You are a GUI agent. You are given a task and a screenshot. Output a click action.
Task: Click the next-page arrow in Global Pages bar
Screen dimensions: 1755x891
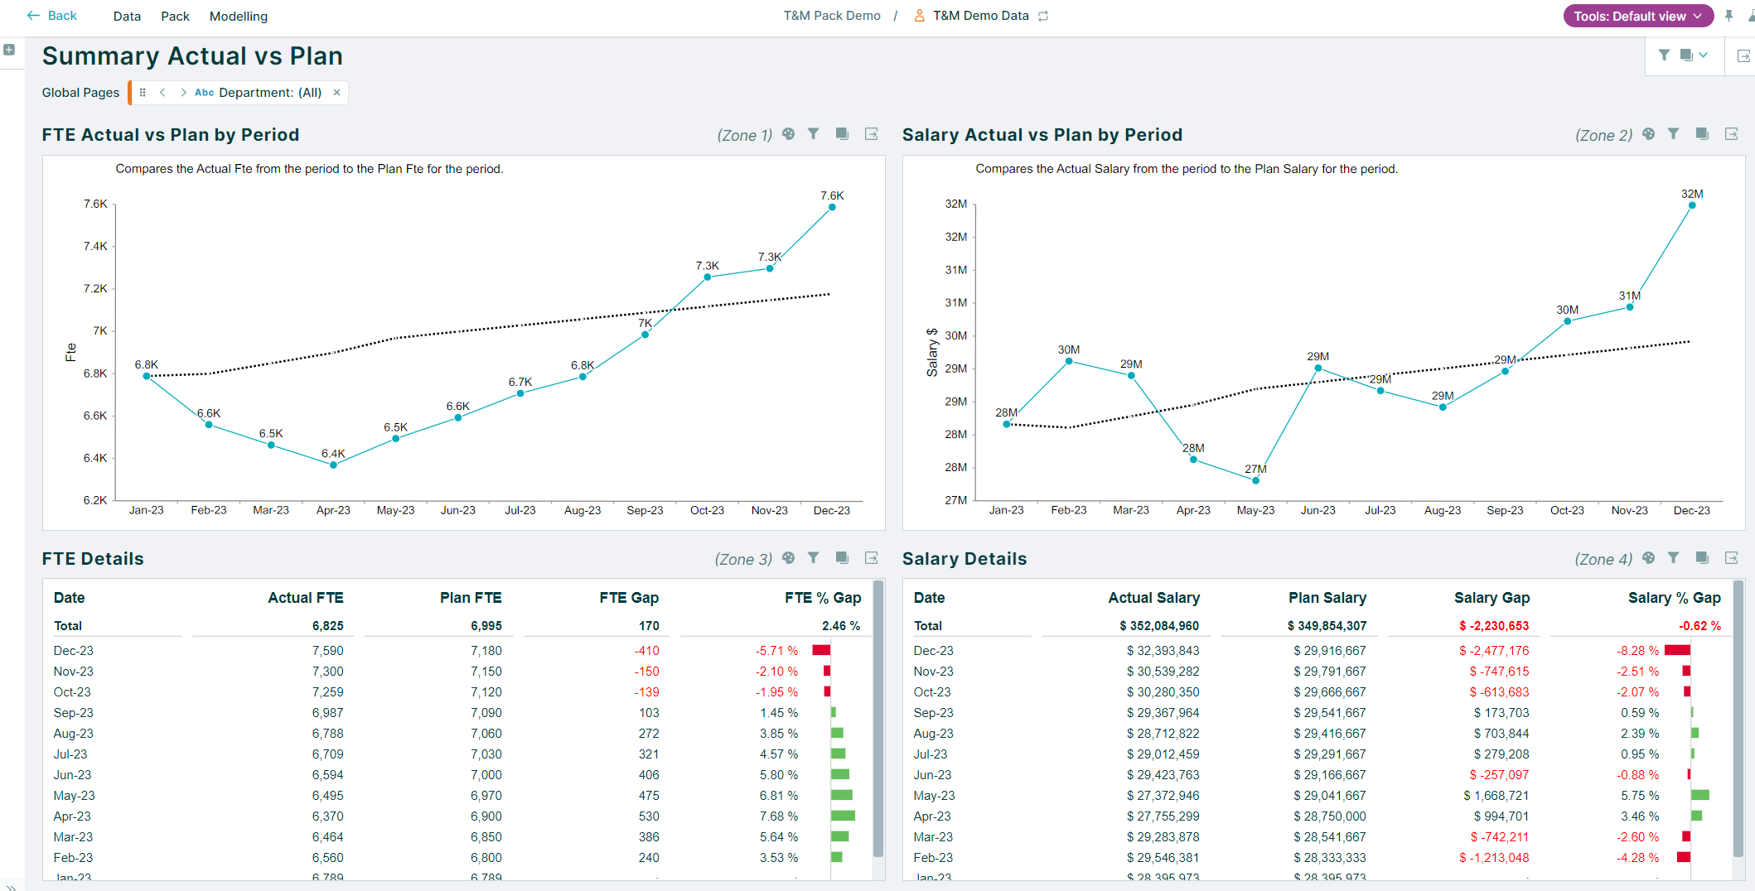pyautogui.click(x=182, y=92)
